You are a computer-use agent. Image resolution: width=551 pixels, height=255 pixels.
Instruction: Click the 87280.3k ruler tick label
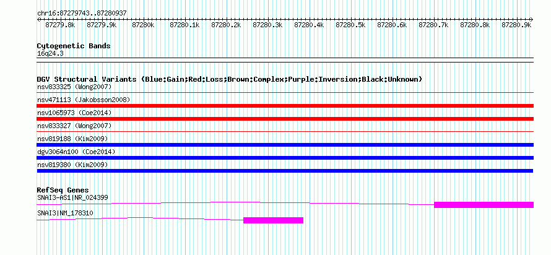click(267, 25)
